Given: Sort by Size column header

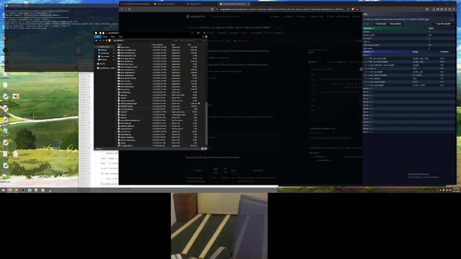Looking at the screenshot, I should pyautogui.click(x=192, y=45).
